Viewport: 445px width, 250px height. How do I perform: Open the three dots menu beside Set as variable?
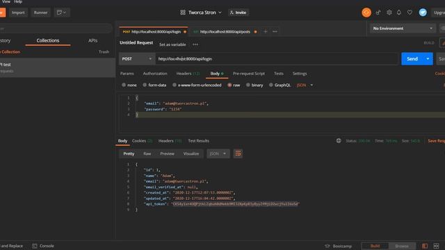pyautogui.click(x=195, y=44)
